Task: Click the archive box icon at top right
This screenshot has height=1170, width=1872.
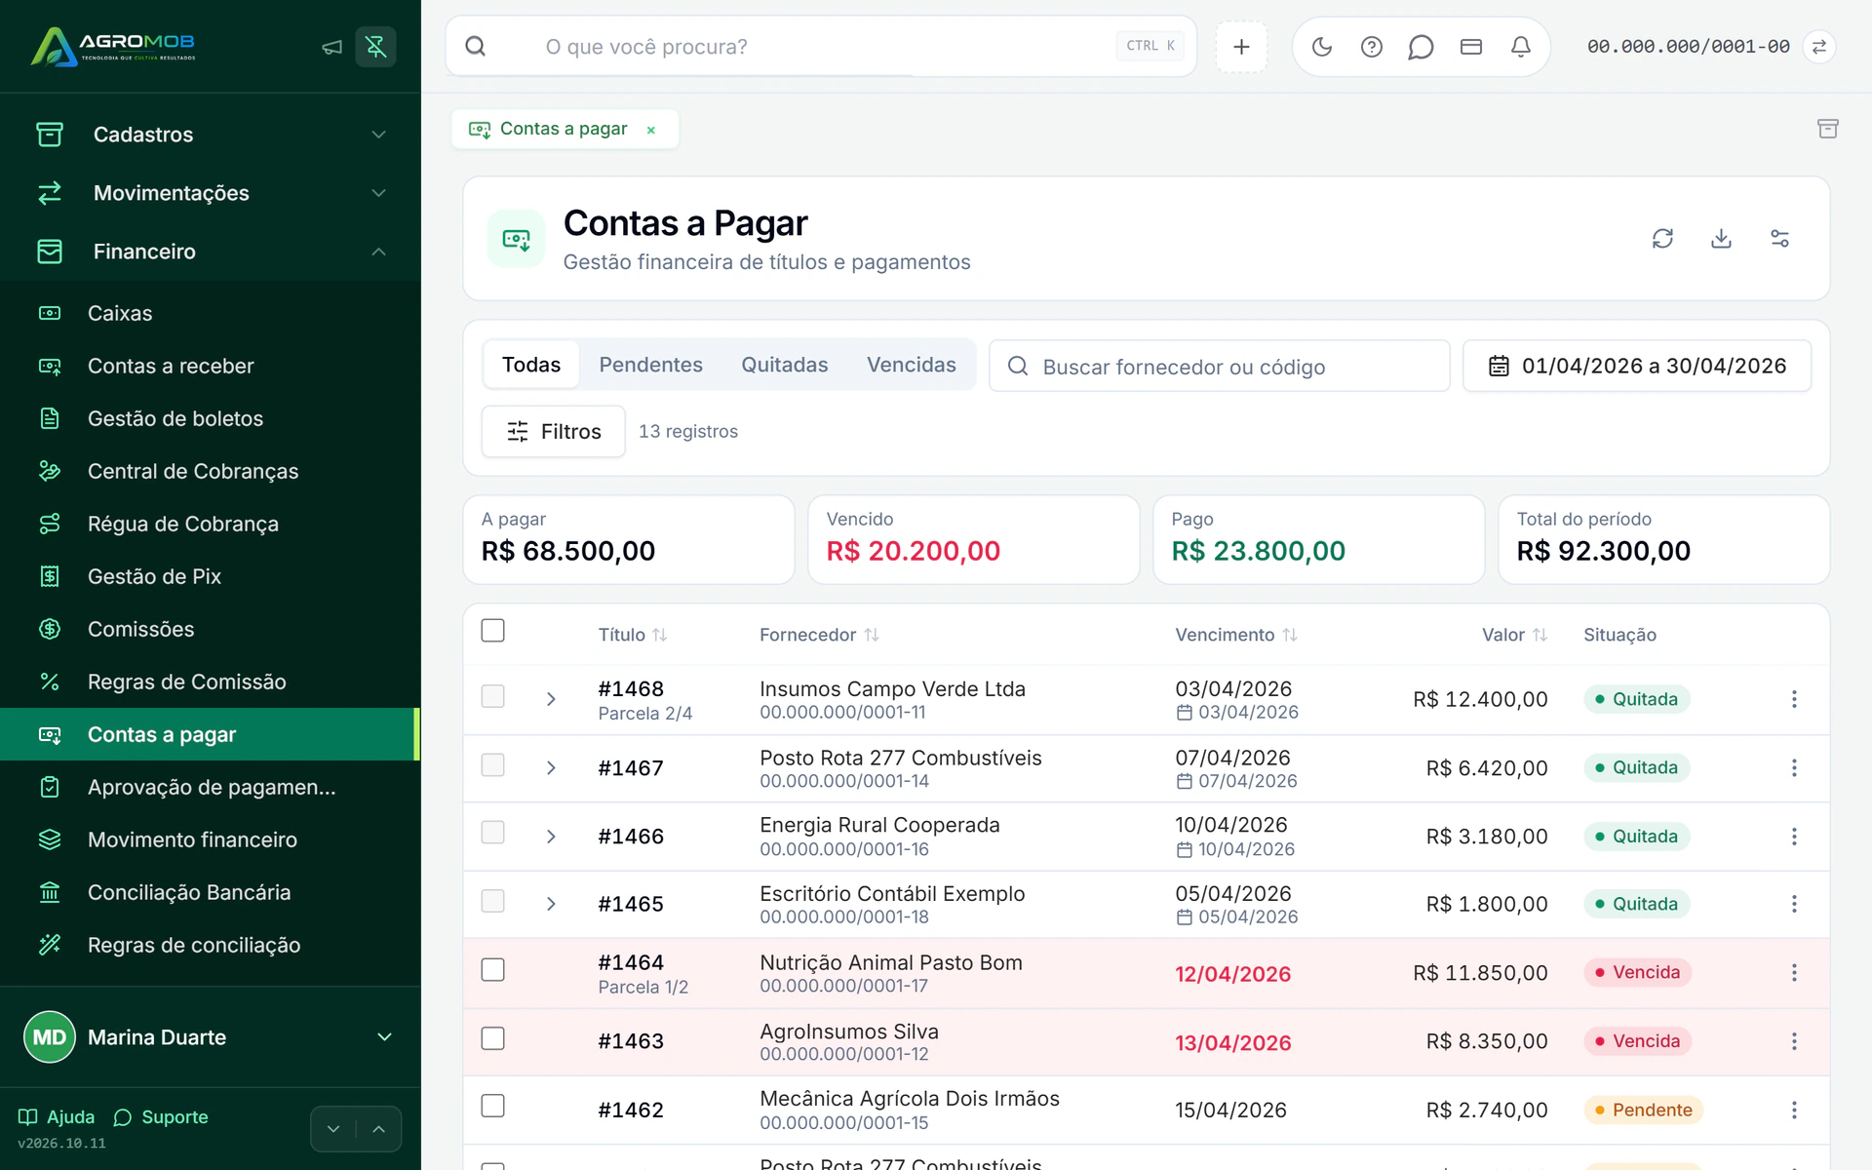Action: click(x=1828, y=129)
